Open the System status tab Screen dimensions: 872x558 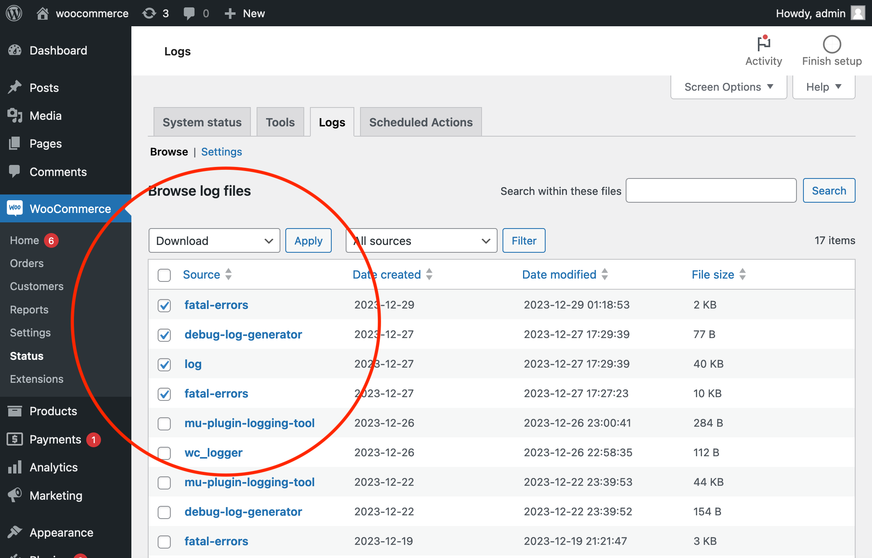pyautogui.click(x=202, y=121)
